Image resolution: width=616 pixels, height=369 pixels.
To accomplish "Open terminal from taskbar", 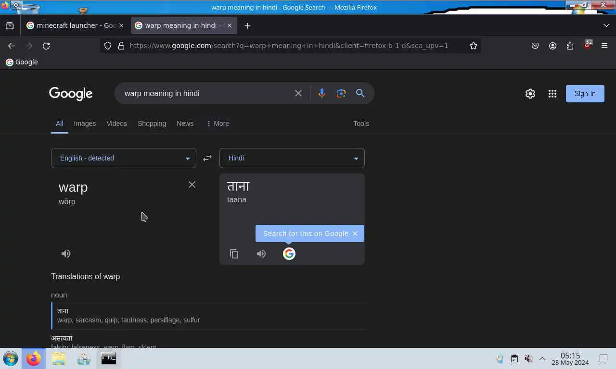I will (109, 358).
